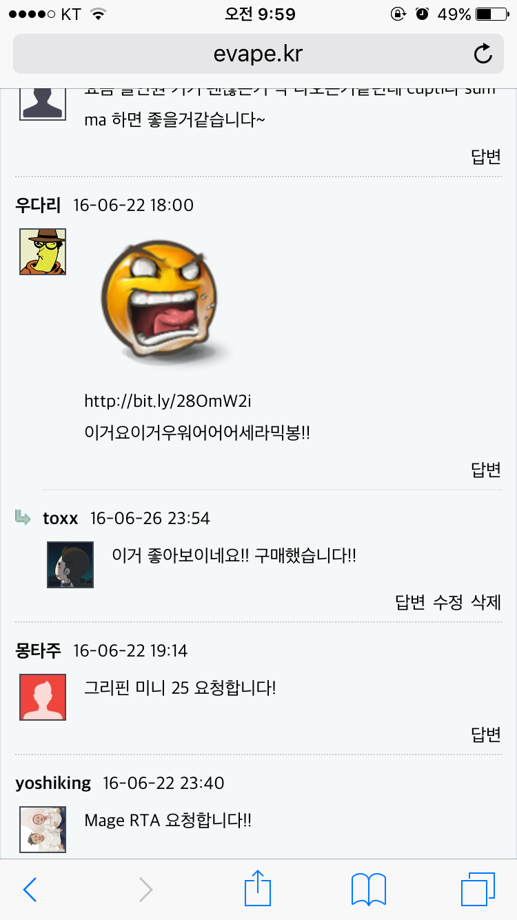Viewport: 517px width, 920px height.
Task: Tap 삭제 to delete toxx's reply
Action: pos(486,602)
